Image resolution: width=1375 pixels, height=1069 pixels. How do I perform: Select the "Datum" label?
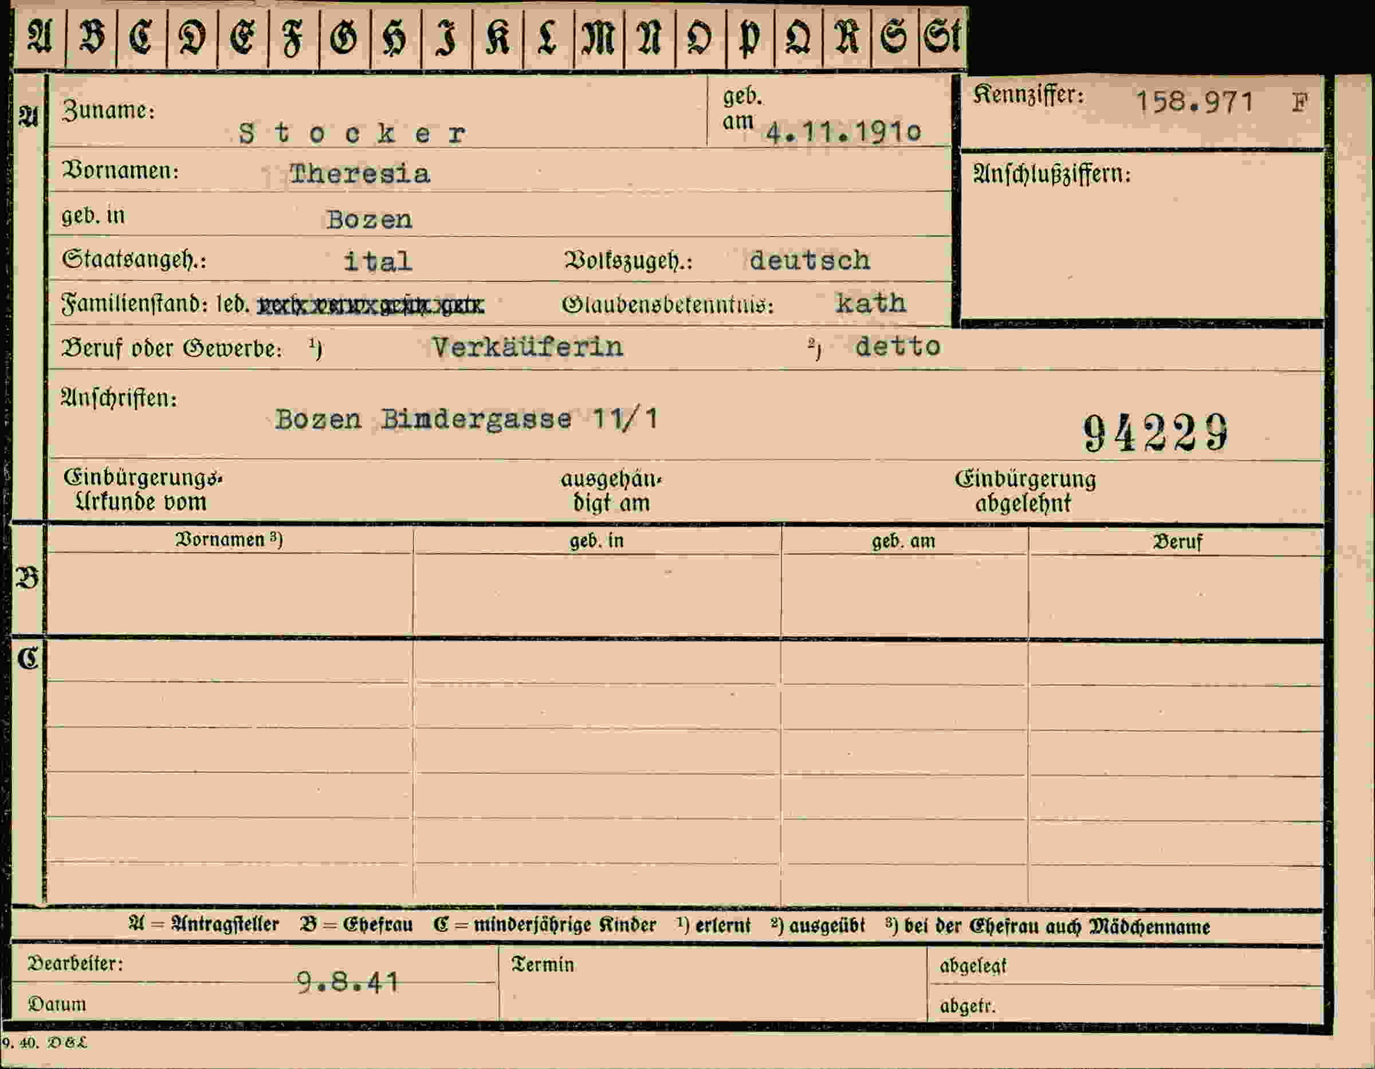(x=57, y=1004)
